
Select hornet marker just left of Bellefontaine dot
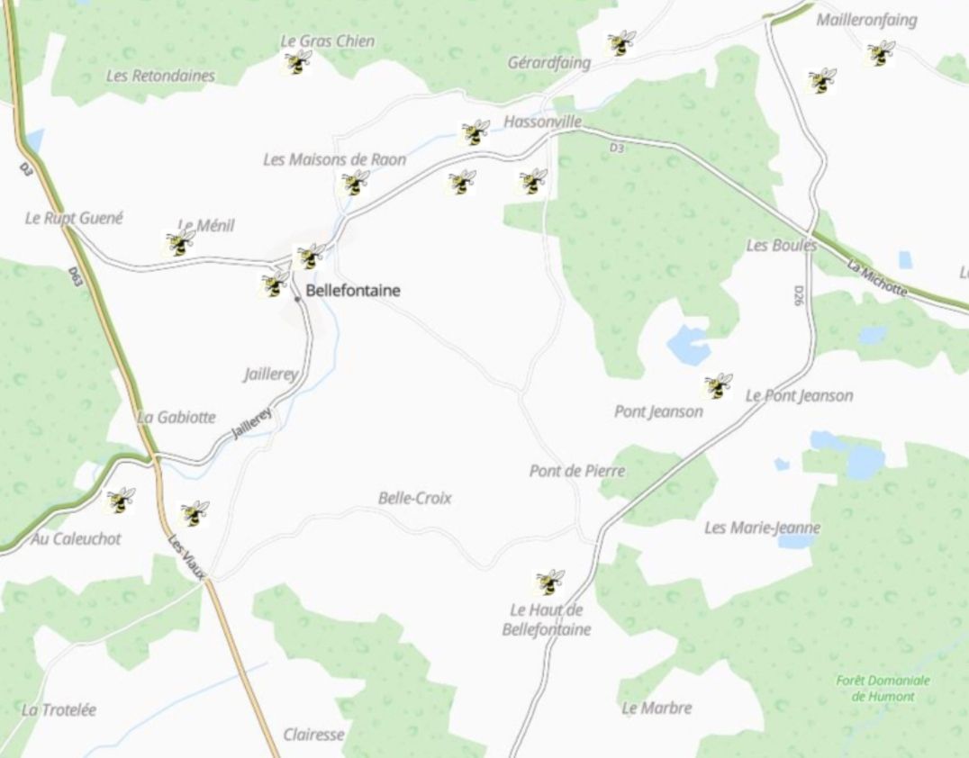[x=275, y=284]
